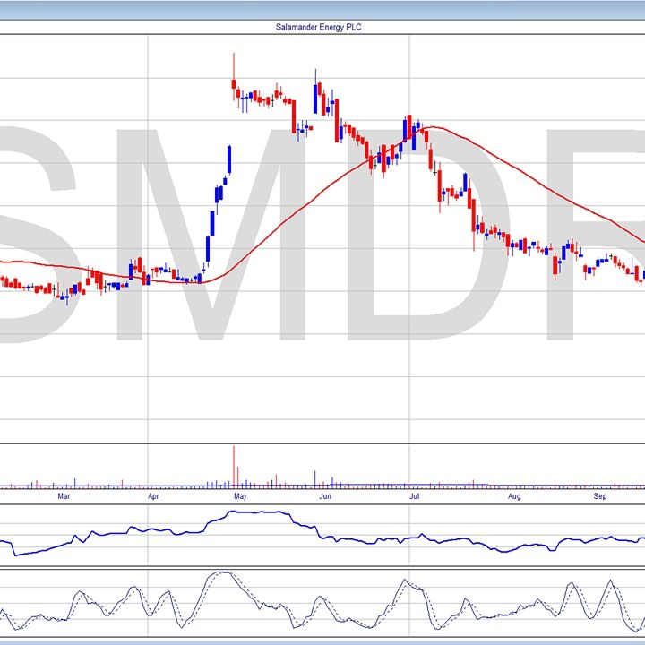Viewport: 645px width, 645px height.
Task: Click the oscillator peak in bottom panel near May
Action: (215, 574)
